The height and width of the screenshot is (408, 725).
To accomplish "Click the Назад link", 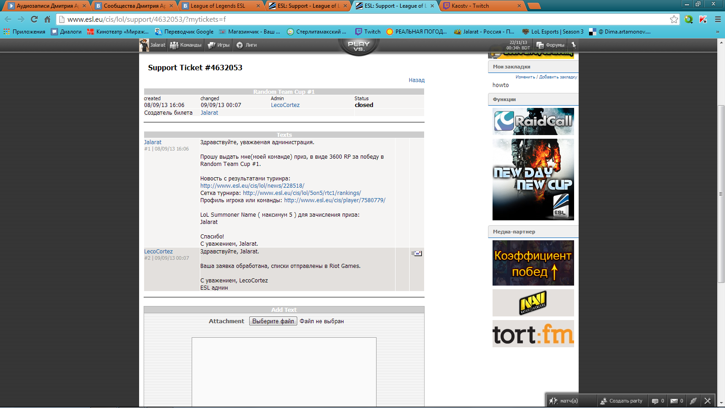I will (416, 80).
